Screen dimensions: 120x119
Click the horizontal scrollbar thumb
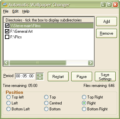click(x=37, y=63)
